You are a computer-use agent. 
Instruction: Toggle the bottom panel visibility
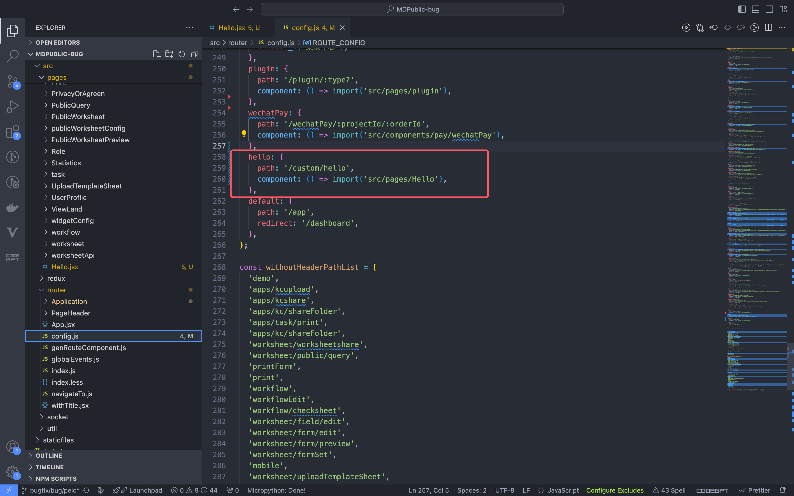756,9
